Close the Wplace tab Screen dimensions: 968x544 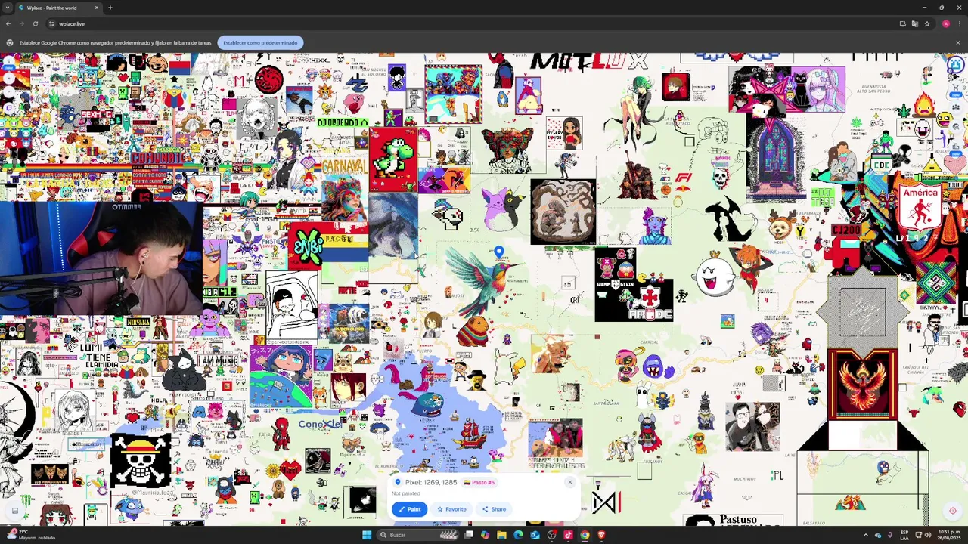(97, 8)
